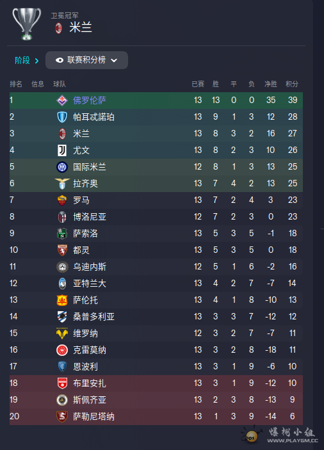The width and height of the screenshot is (324, 450).
Task: Open the 帕耳忒諾珀 team name link
Action: 93,117
